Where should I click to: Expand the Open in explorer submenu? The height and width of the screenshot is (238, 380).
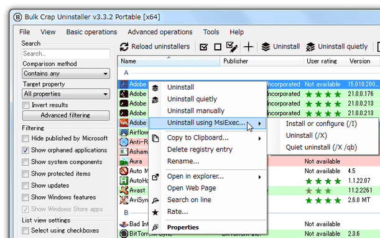click(208, 176)
